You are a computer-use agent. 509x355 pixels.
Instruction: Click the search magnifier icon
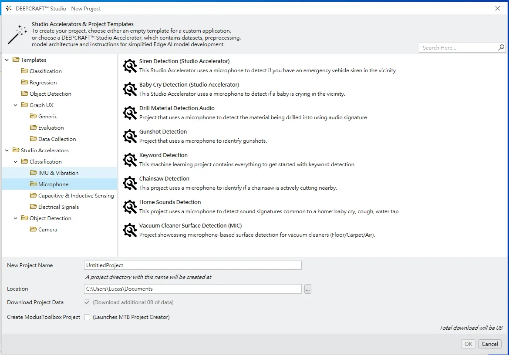click(x=501, y=48)
